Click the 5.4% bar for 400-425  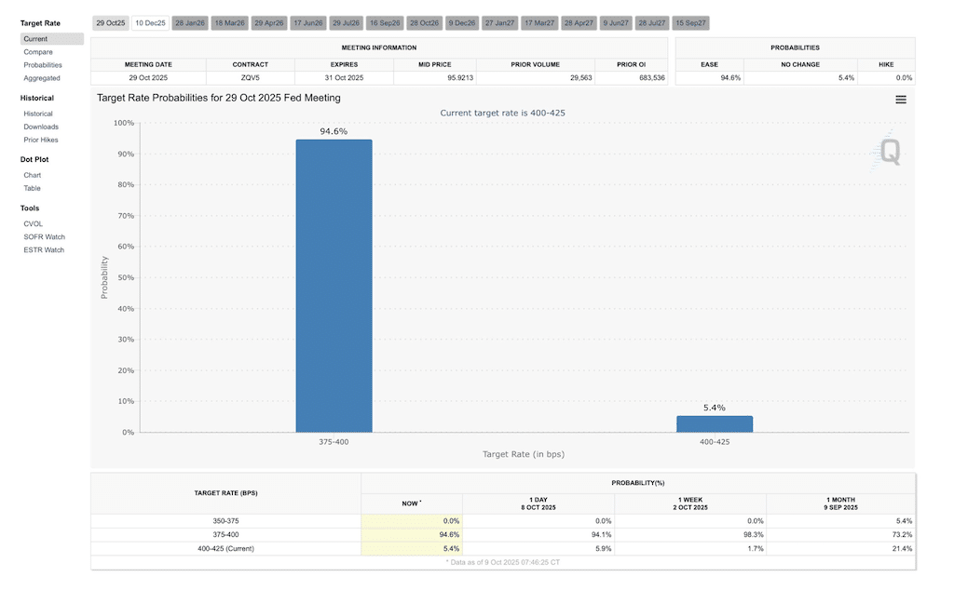(714, 423)
